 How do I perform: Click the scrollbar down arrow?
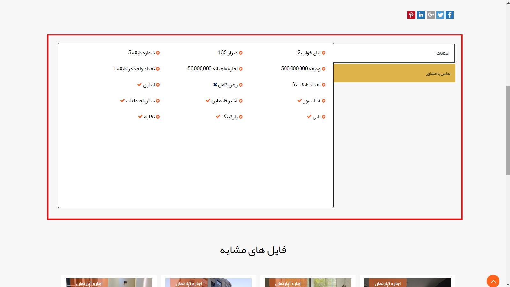click(x=508, y=284)
